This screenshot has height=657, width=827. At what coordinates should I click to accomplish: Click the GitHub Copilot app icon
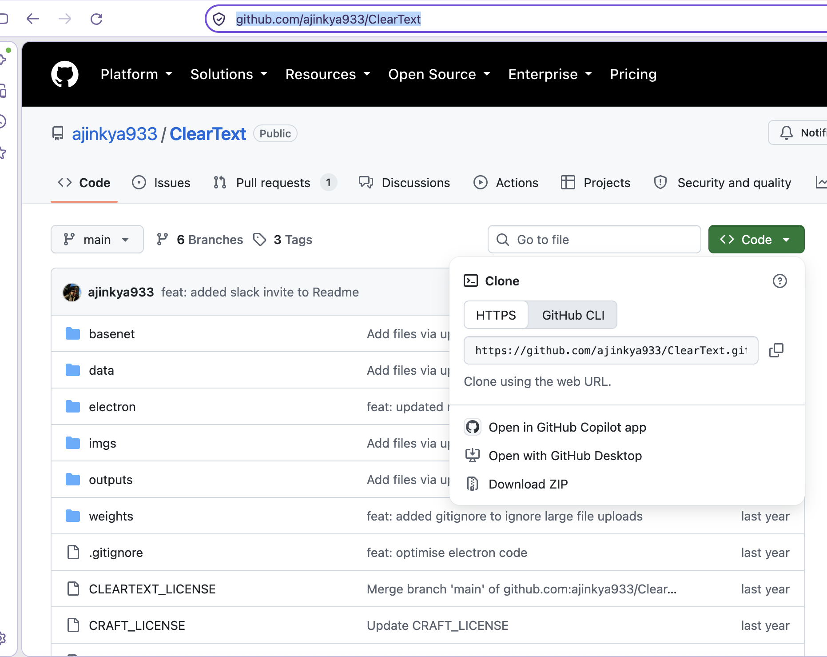pos(473,427)
